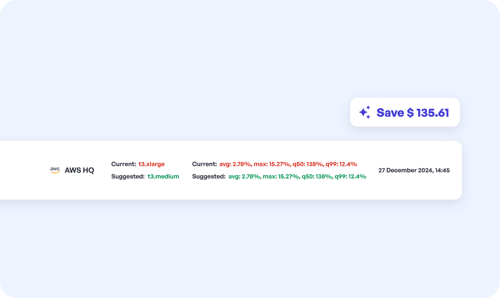The width and height of the screenshot is (500, 298).
Task: Click the Suggested label before green metrics
Action: (209, 176)
